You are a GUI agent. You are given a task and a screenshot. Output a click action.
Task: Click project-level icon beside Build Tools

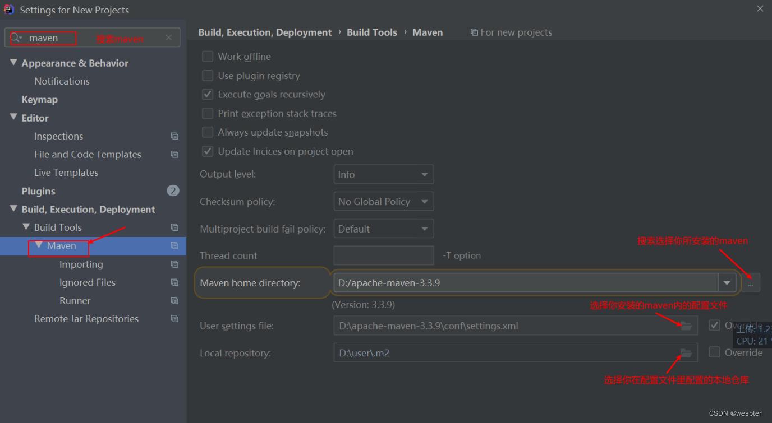pos(174,227)
